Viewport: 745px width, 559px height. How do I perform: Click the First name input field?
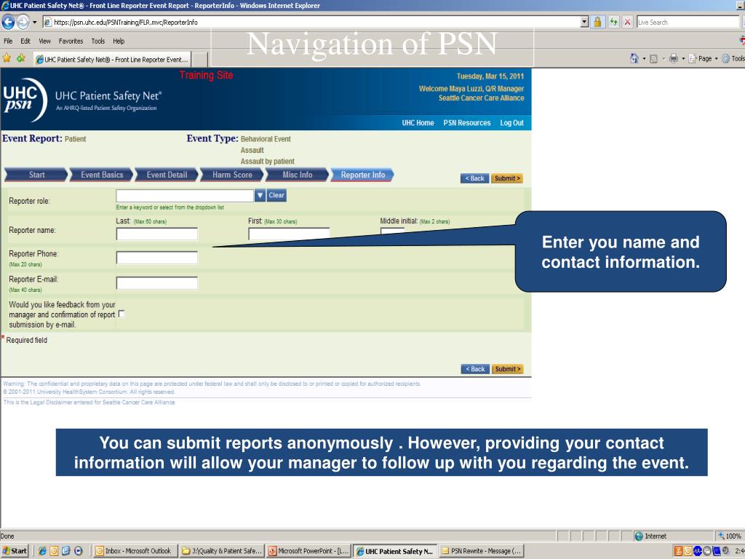coord(289,234)
